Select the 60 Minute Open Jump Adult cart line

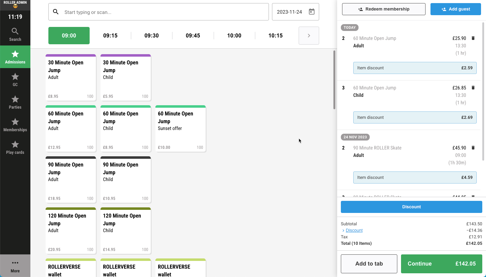[x=409, y=46]
